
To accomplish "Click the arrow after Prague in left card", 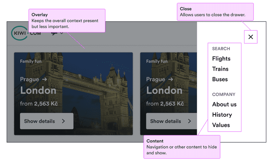I will click(44, 79).
